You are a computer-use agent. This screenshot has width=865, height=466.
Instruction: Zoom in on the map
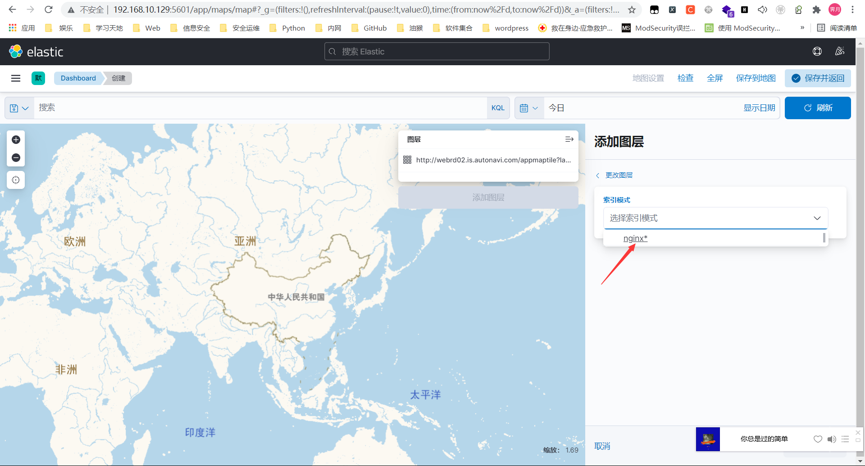pos(16,140)
